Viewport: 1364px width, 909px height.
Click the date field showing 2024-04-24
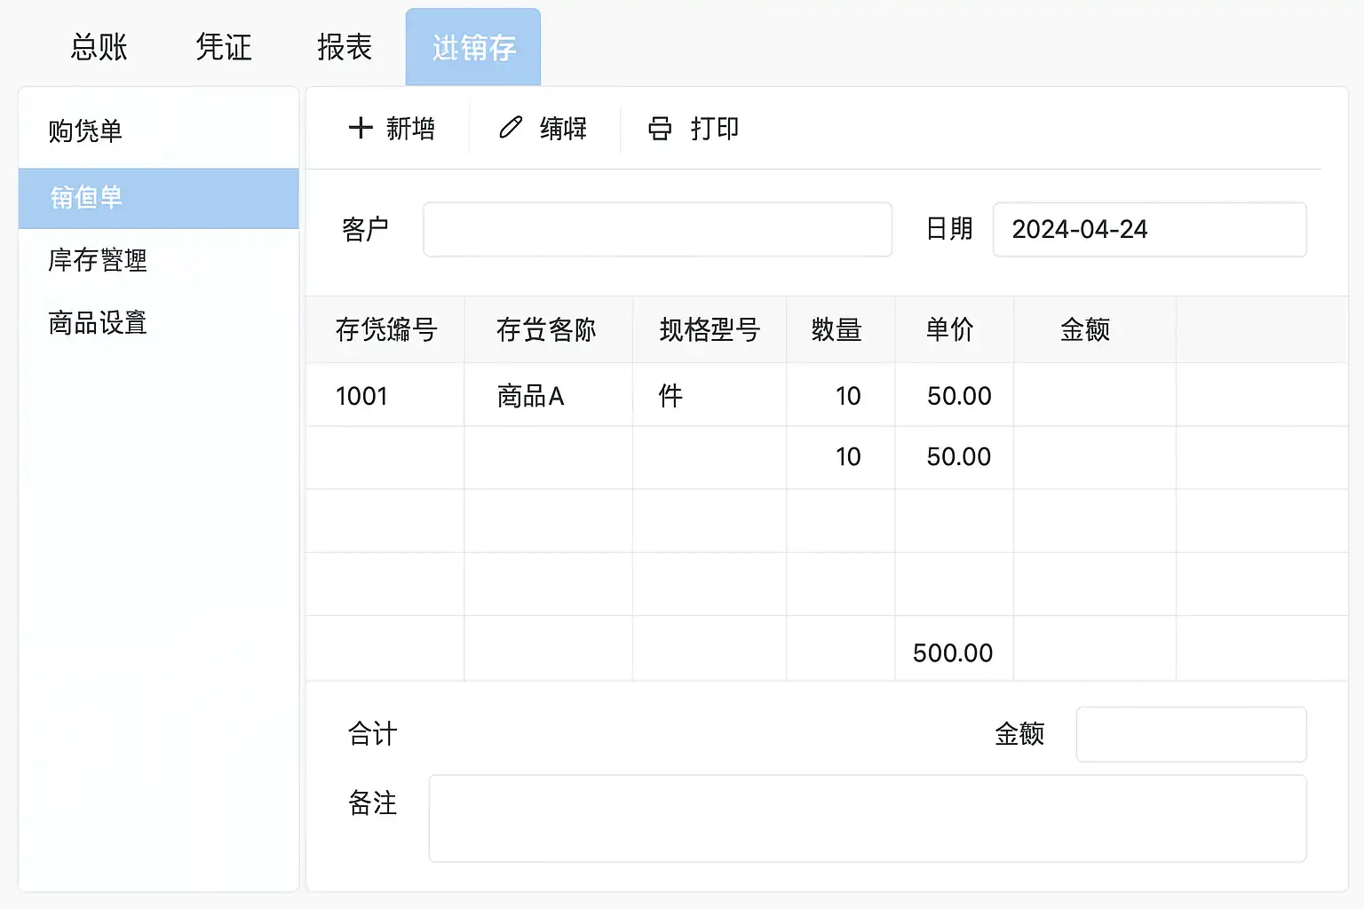pos(1149,230)
